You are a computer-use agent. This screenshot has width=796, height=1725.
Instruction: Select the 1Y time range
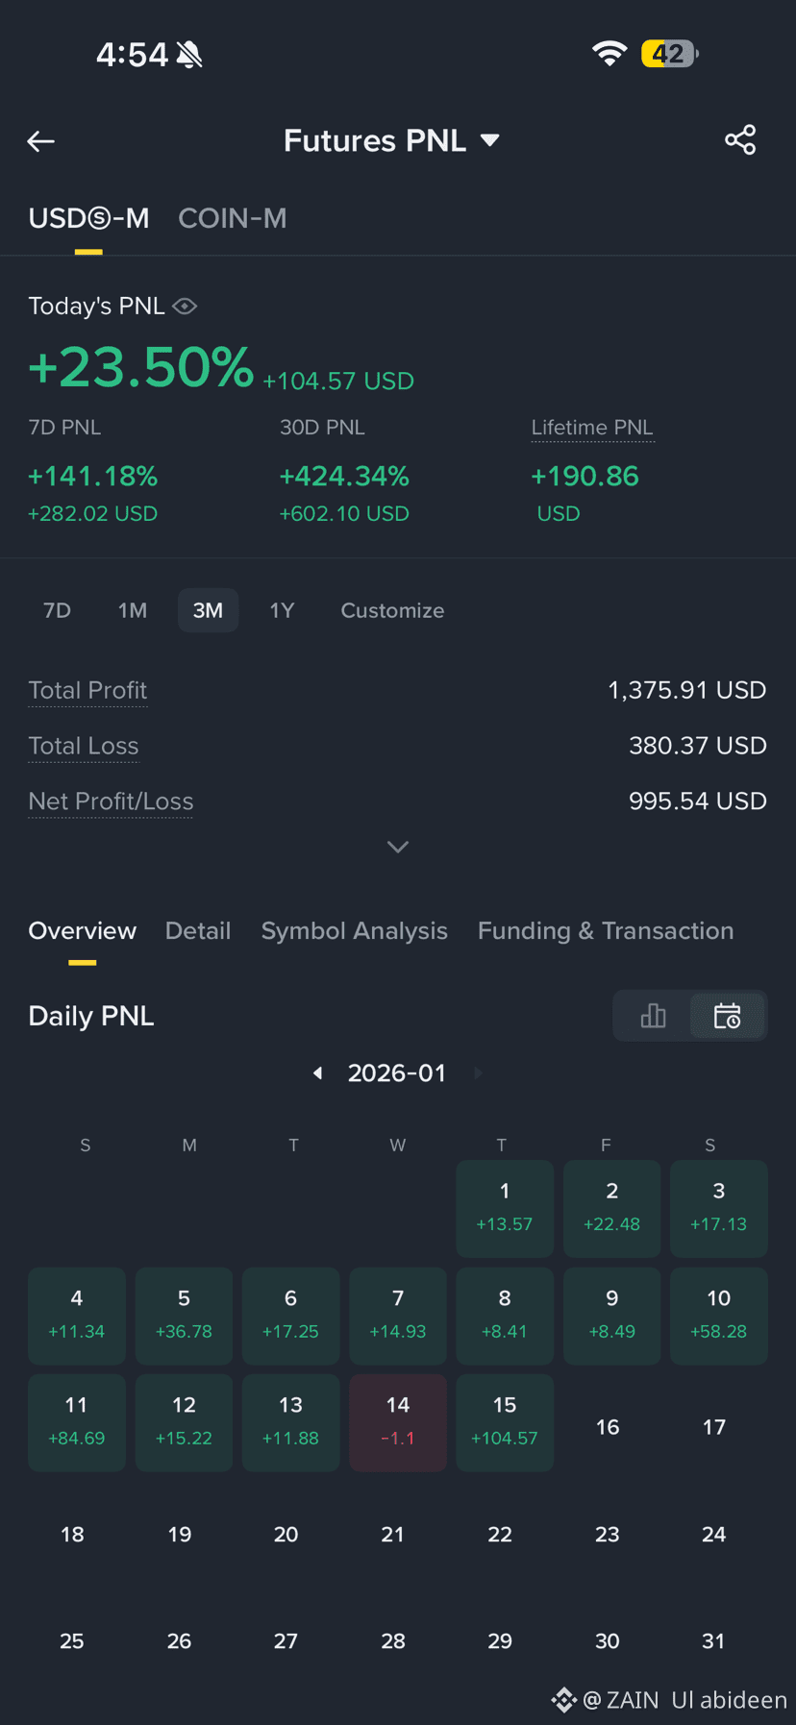[282, 611]
